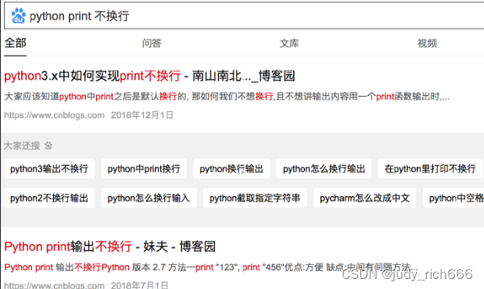Screen dimensions: 484x289
Task: Click snippet text starting 大家应该知道python中print
Action: point(227,97)
